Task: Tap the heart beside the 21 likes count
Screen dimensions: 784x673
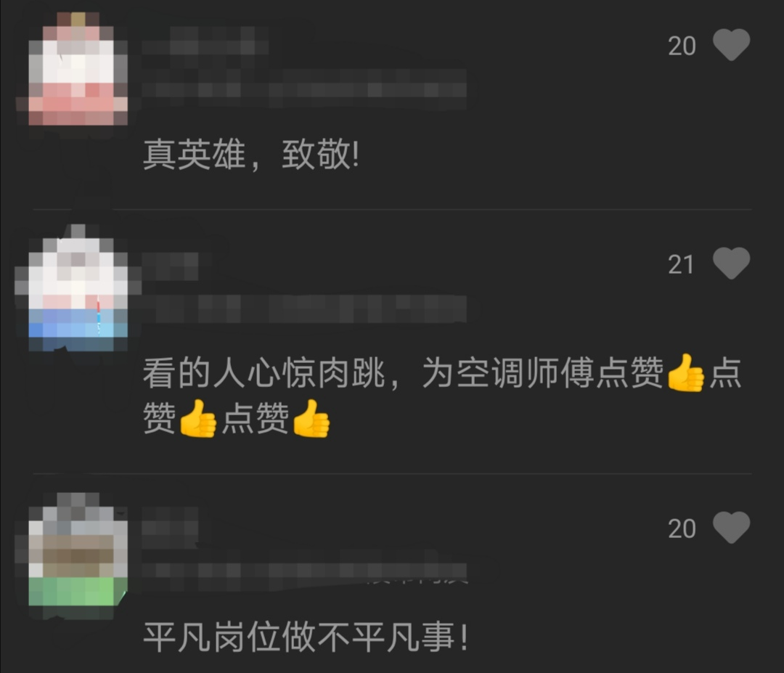Action: coord(731,264)
